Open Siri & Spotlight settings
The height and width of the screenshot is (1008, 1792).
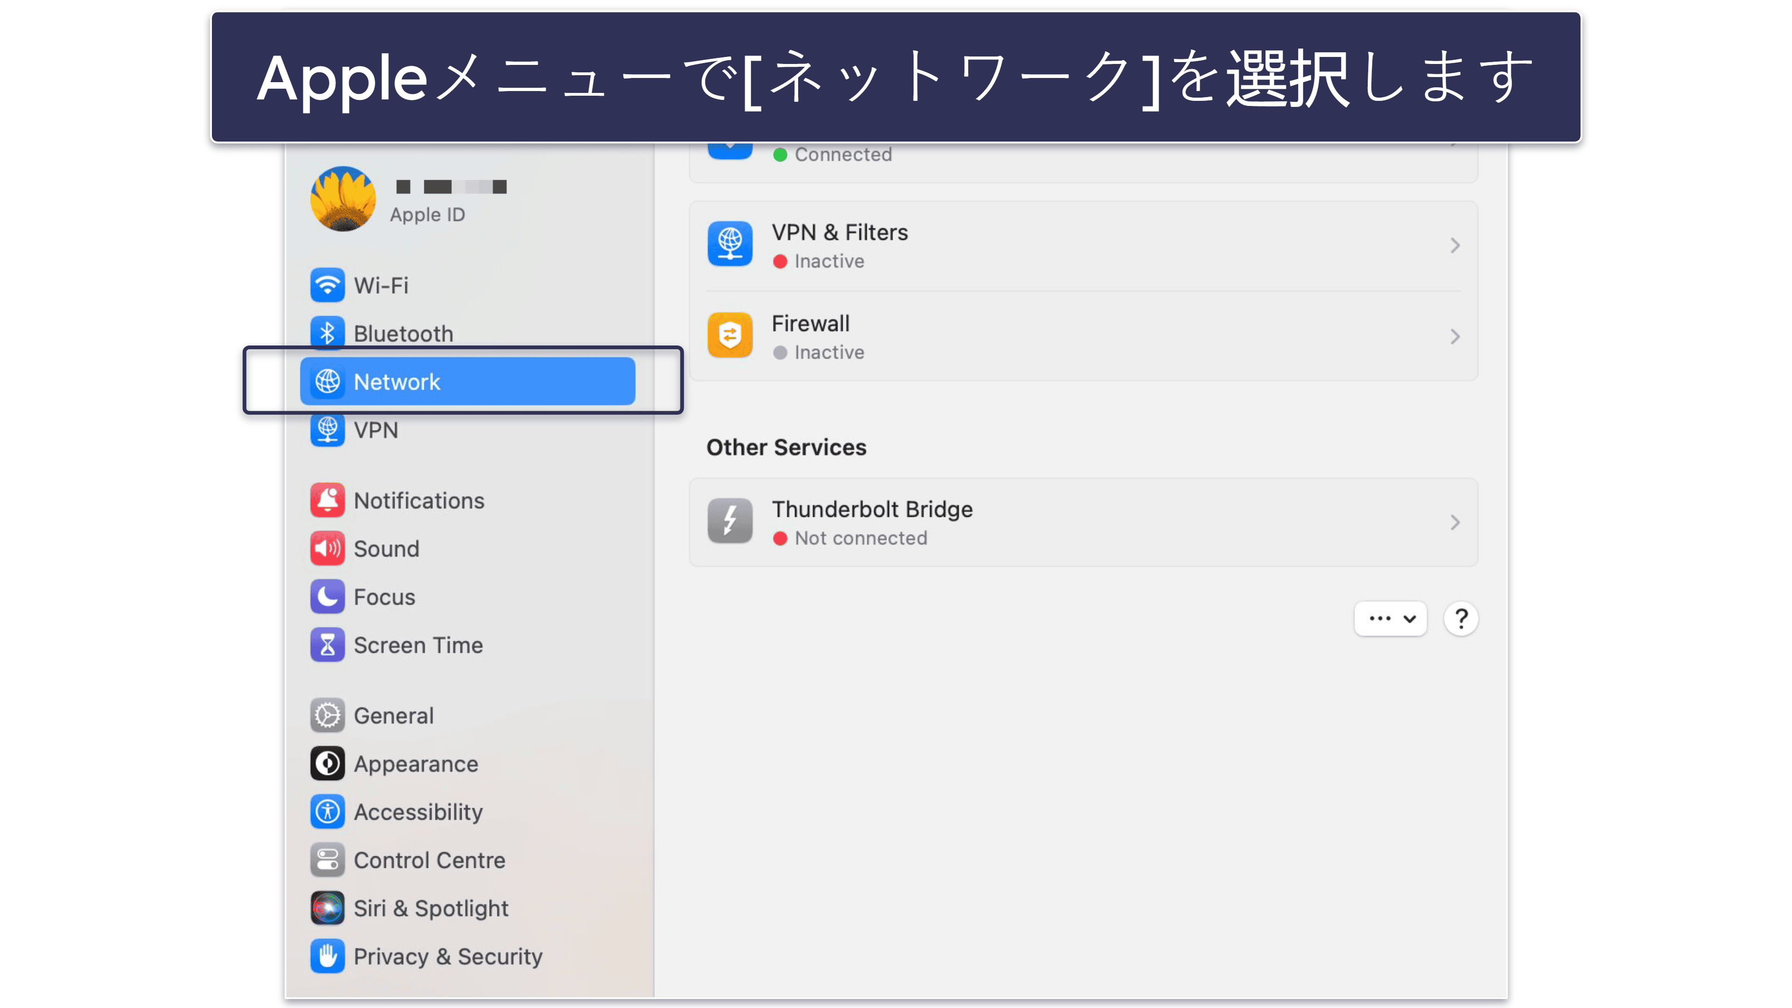point(467,909)
